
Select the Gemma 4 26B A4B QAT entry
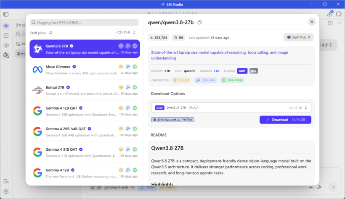coord(85,131)
